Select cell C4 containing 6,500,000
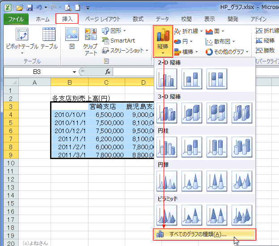 point(106,115)
